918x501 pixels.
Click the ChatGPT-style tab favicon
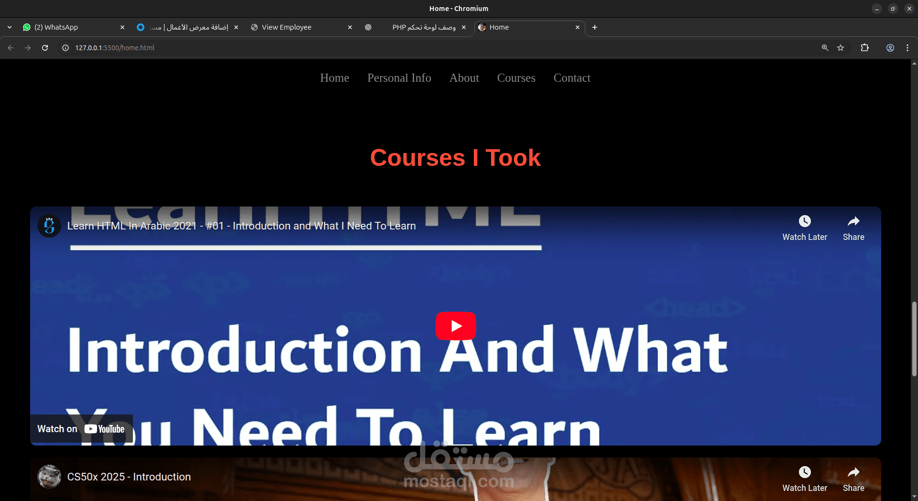(x=368, y=27)
